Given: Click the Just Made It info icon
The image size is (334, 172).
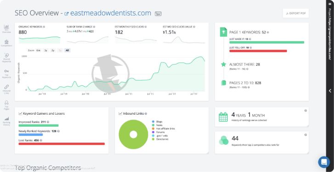Looking at the screenshot, I should [250, 39].
